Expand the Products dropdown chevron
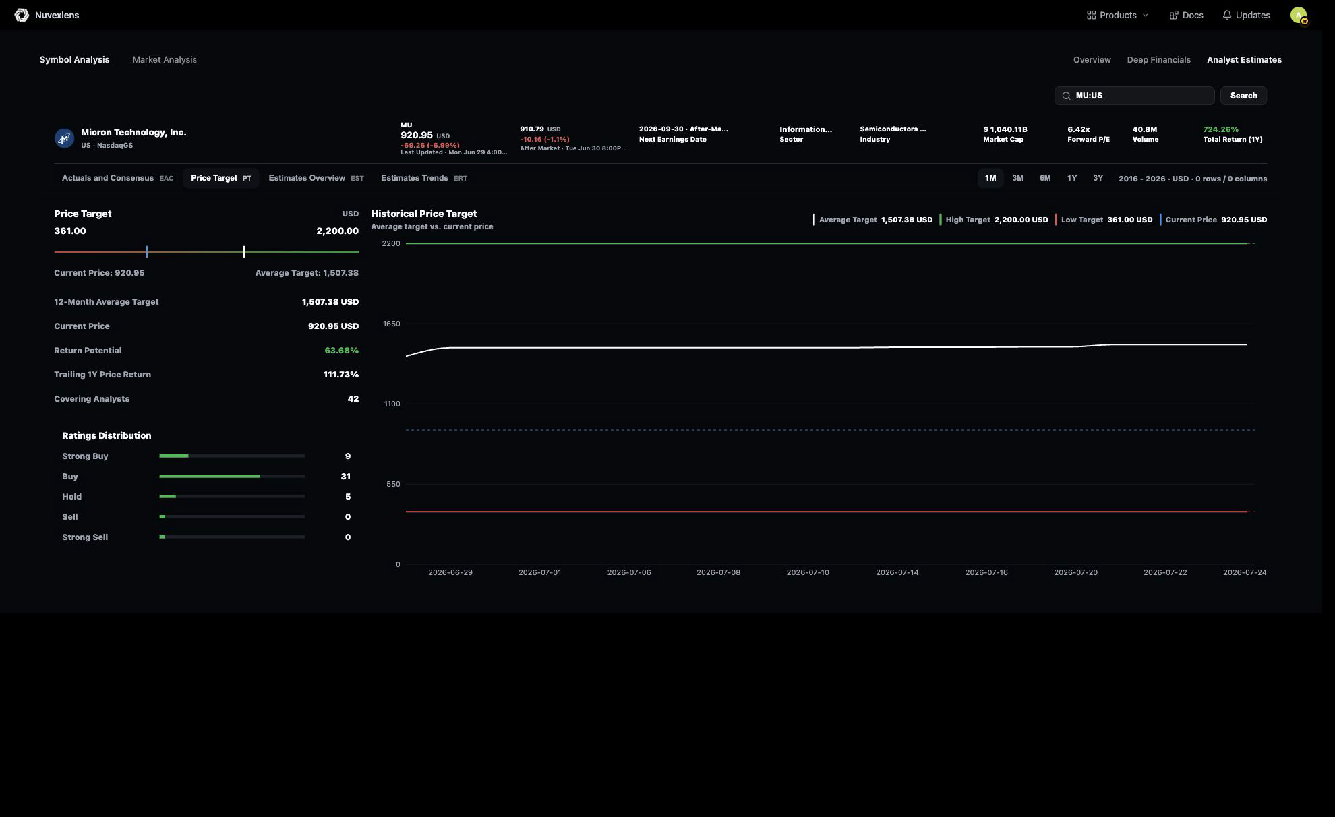This screenshot has height=817, width=1335. [x=1145, y=15]
